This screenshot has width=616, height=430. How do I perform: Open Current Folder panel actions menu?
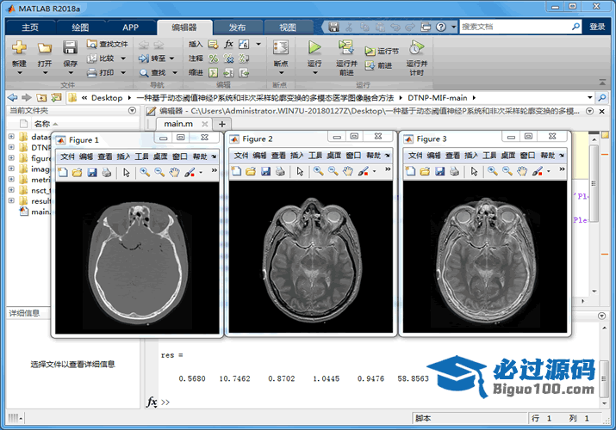pos(133,111)
